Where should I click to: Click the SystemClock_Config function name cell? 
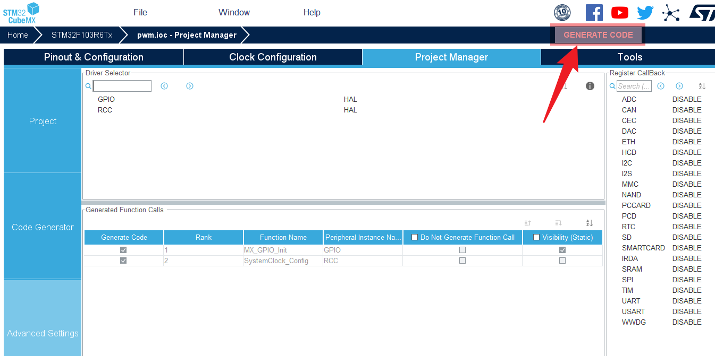coord(283,261)
